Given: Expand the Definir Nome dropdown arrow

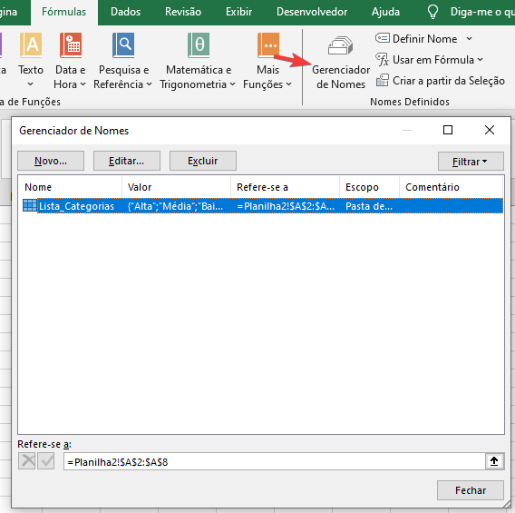Looking at the screenshot, I should click(470, 39).
